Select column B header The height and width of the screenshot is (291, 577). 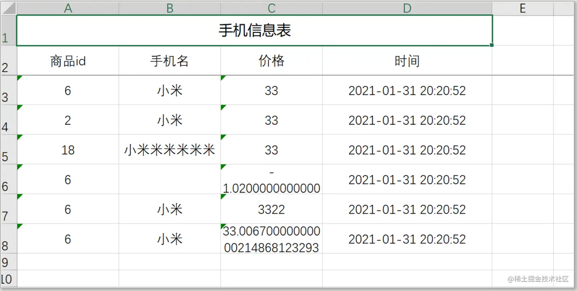[x=170, y=8]
